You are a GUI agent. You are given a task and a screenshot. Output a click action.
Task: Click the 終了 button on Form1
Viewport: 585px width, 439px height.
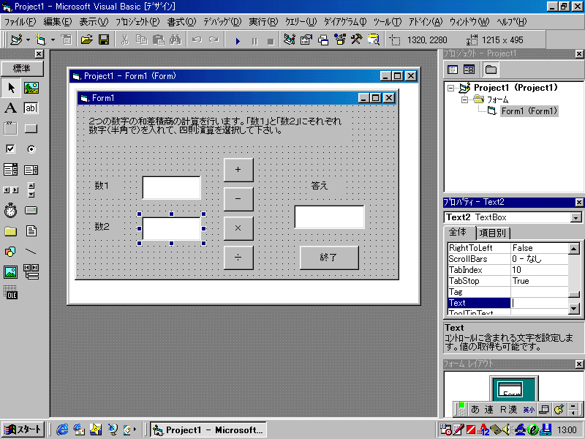329,258
